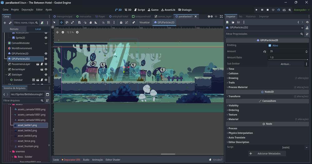Viewport: 312px width, 164px height.
Task: Run the project with play button
Action: (256, 10)
